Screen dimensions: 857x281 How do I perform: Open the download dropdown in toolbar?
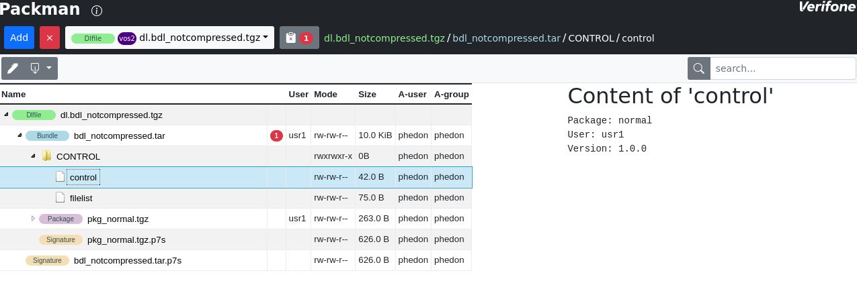click(41, 68)
